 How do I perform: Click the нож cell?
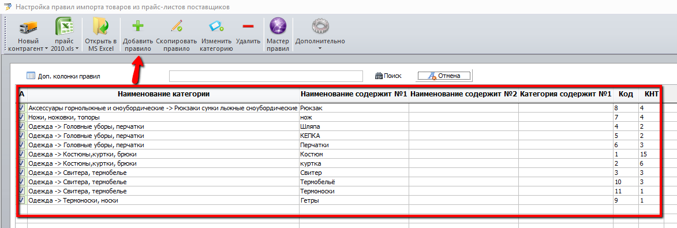coord(354,117)
